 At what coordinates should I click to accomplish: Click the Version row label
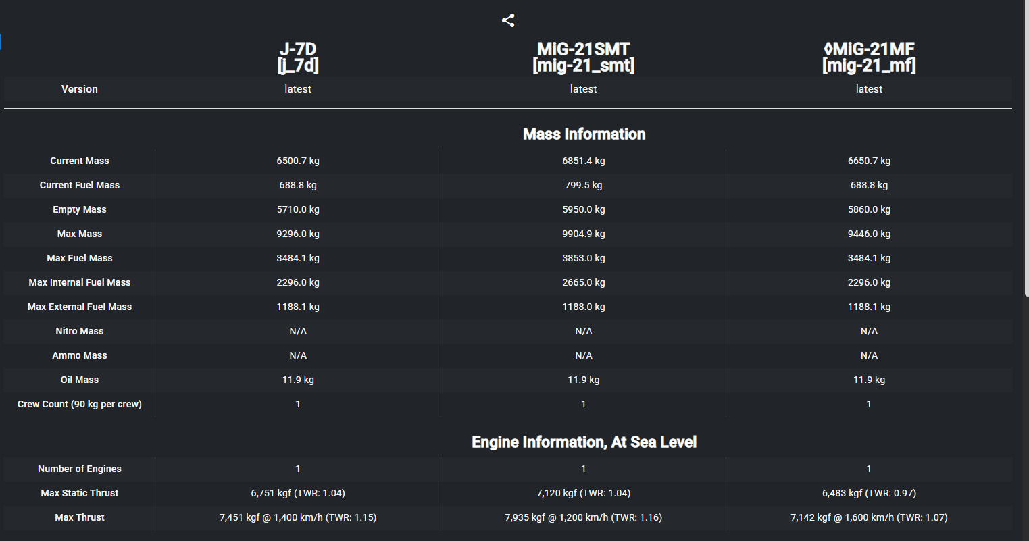click(80, 89)
